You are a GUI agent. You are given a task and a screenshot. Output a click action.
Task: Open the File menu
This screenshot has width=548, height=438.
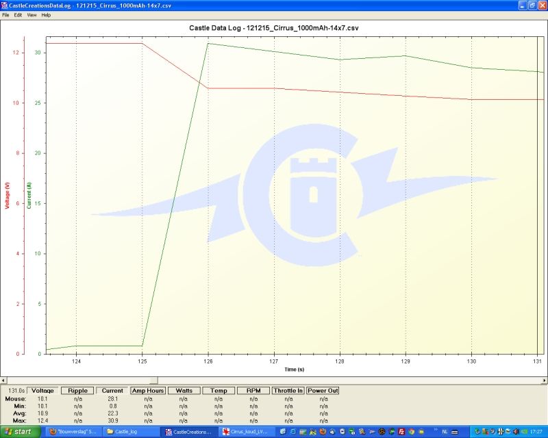click(5, 15)
